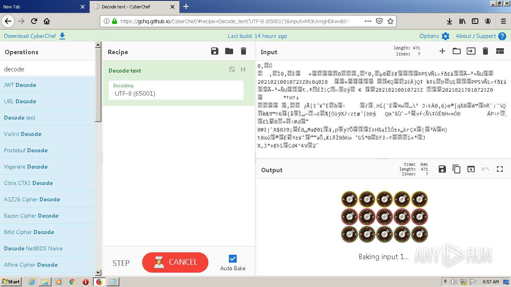Viewport: 511px width, 287px height.
Task: Open Firefox downloads panel
Action: [449, 21]
